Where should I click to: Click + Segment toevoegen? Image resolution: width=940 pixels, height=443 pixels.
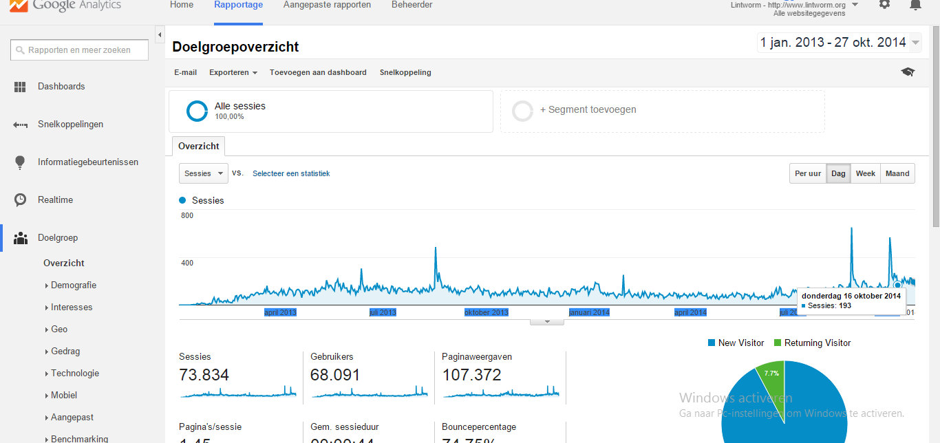point(588,109)
